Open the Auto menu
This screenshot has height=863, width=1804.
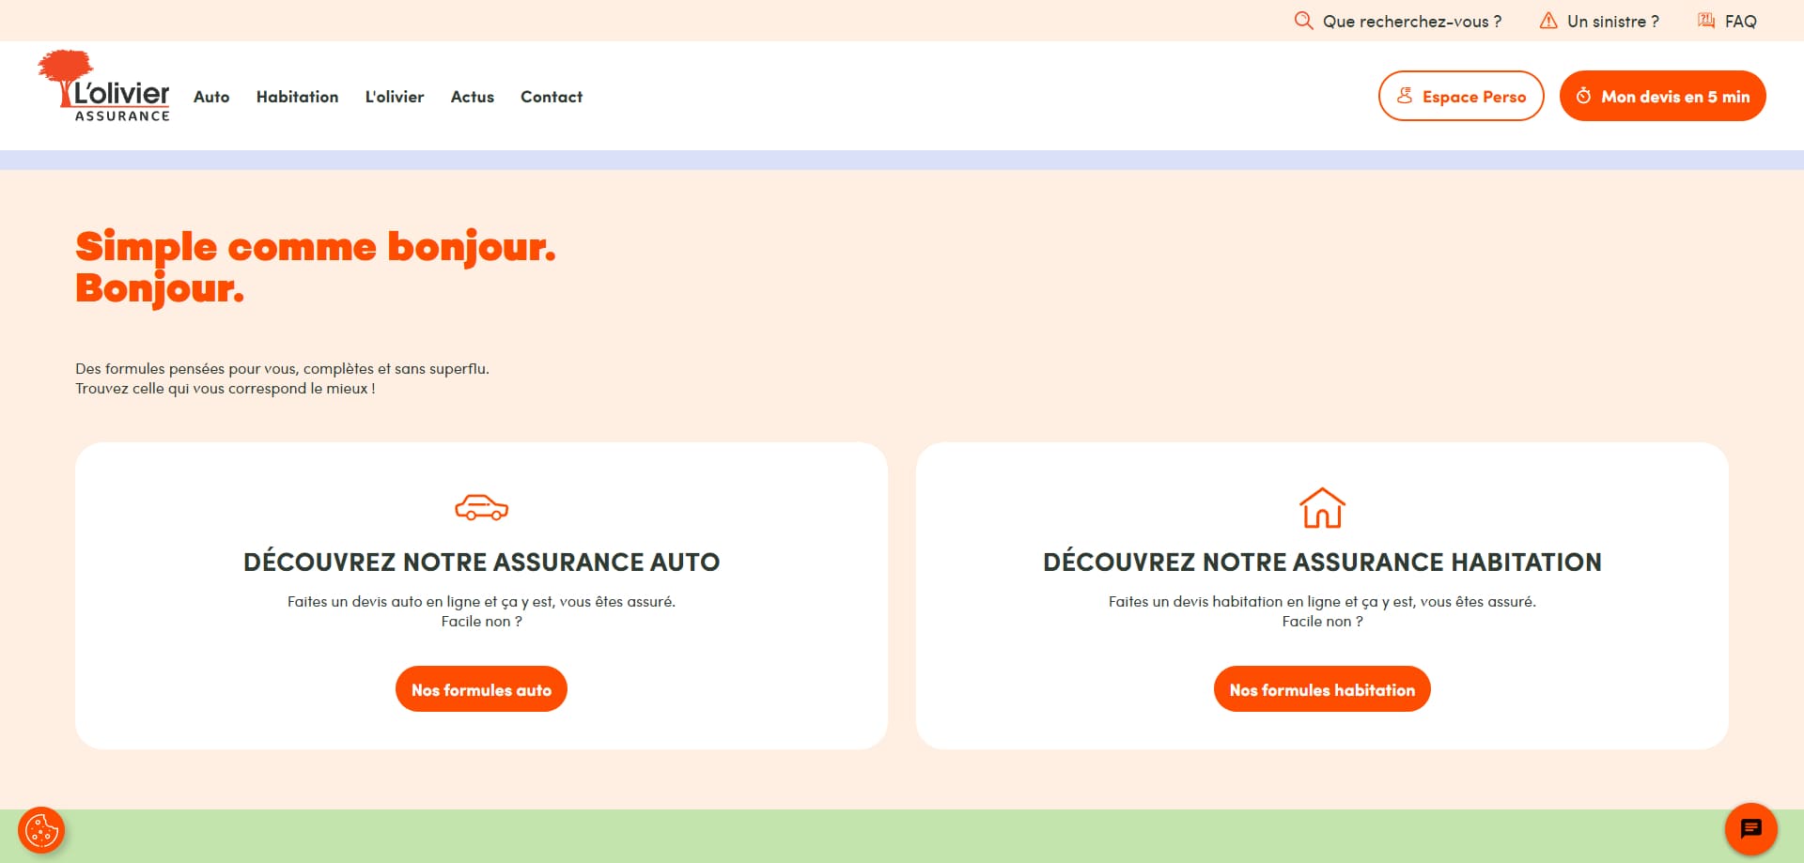tap(211, 97)
